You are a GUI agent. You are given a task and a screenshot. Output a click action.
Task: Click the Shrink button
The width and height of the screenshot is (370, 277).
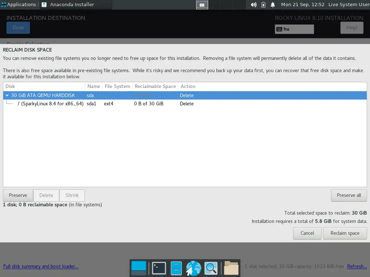72,195
